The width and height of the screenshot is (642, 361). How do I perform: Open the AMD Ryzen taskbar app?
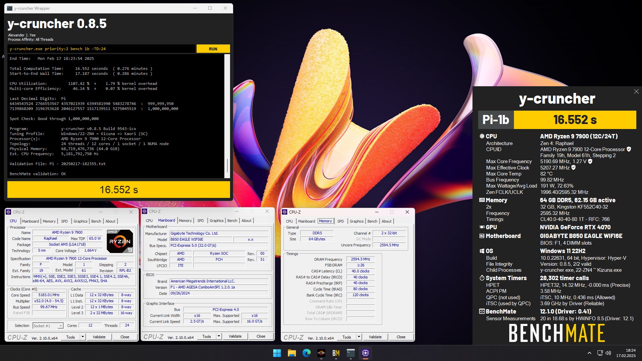tap(321, 353)
